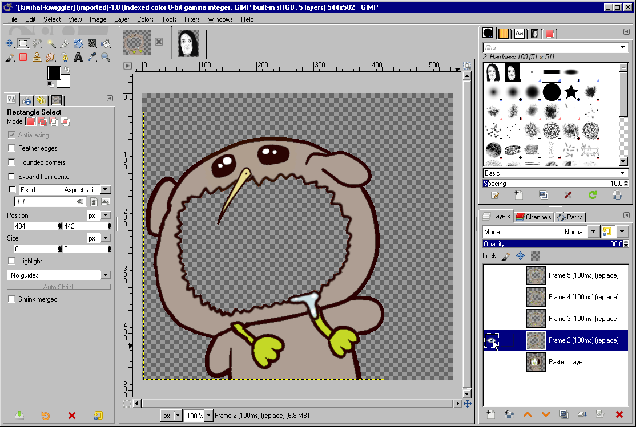
Task: Select the Paths pen tool
Action: coord(65,57)
